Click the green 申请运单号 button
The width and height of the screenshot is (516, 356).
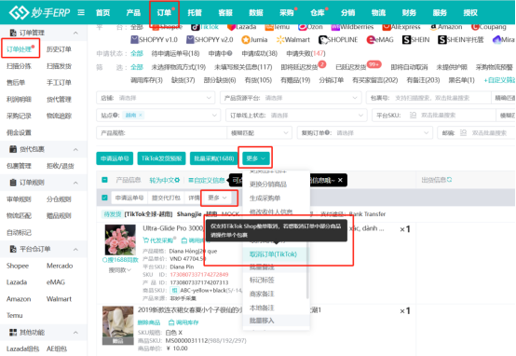[115, 158]
